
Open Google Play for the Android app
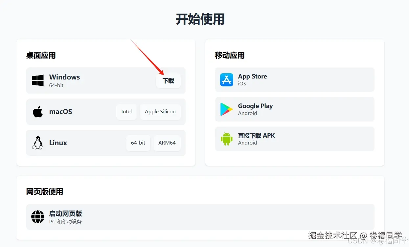[x=294, y=109]
